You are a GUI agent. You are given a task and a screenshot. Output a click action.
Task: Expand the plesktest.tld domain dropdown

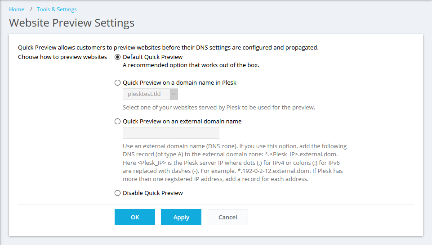(150, 94)
